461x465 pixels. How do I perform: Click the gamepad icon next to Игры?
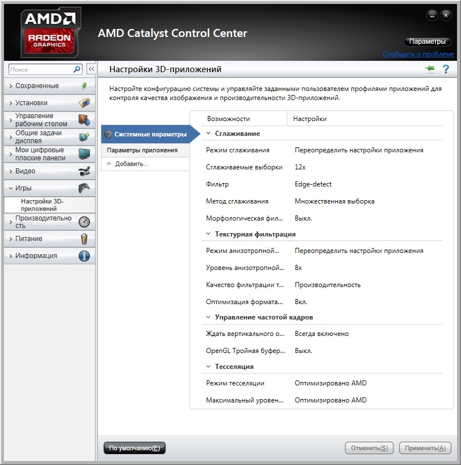pyautogui.click(x=84, y=188)
